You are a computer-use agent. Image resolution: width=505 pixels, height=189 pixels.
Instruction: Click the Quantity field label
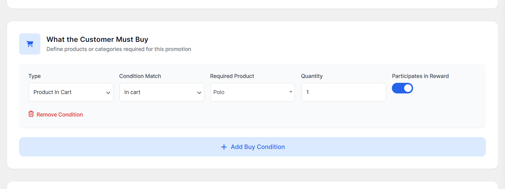click(311, 76)
